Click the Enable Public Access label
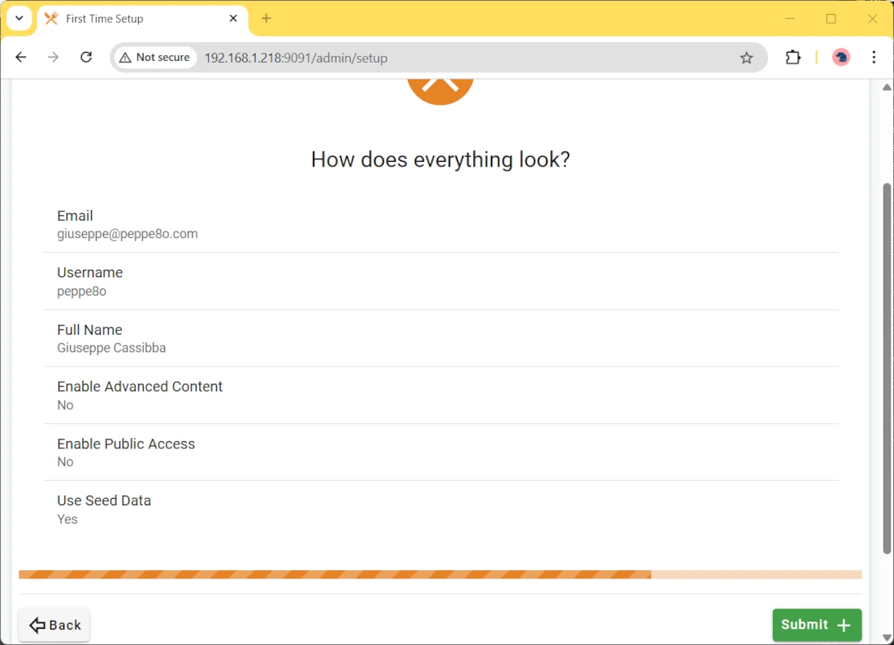Screen dimensions: 894x645 click(126, 444)
